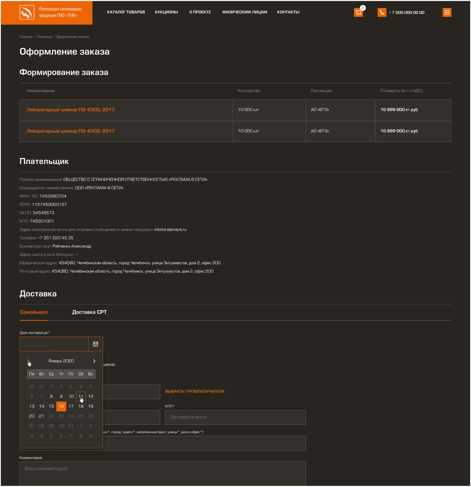Click the TMK logo in header
Image resolution: width=471 pixels, height=487 pixels.
[x=27, y=13]
